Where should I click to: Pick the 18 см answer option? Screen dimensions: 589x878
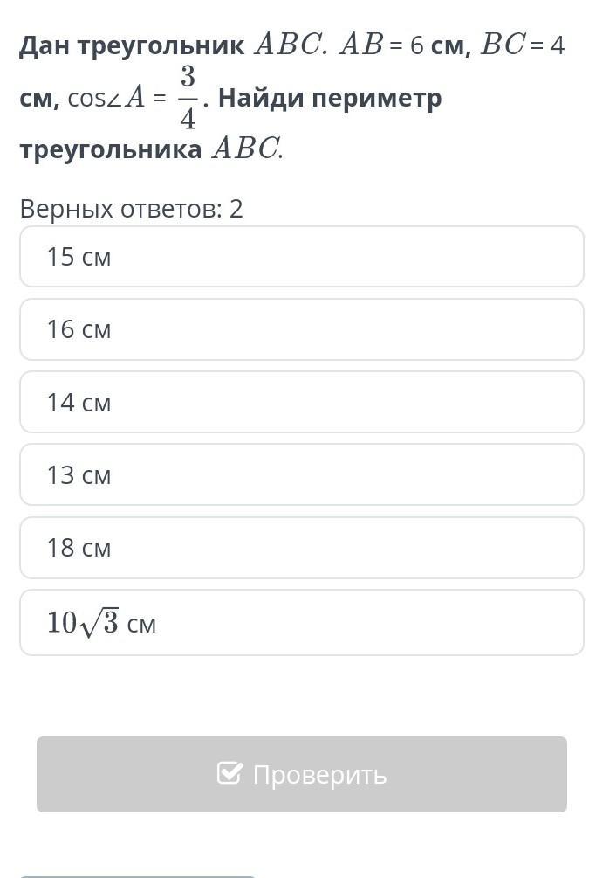(x=301, y=548)
